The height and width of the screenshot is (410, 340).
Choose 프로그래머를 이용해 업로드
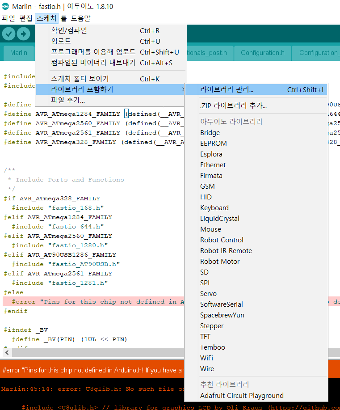coord(111,52)
